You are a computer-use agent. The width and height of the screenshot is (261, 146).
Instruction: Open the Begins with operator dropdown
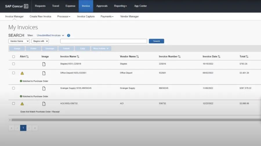click(x=40, y=41)
